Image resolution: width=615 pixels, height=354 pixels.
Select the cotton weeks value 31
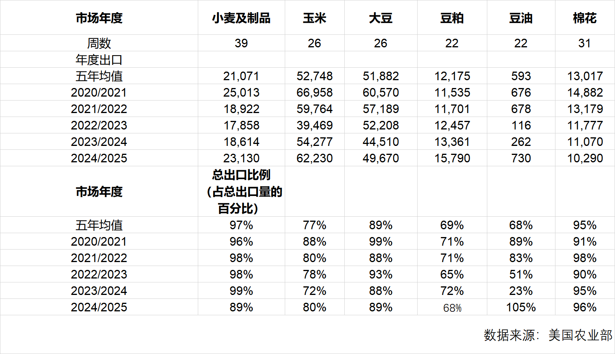(584, 43)
